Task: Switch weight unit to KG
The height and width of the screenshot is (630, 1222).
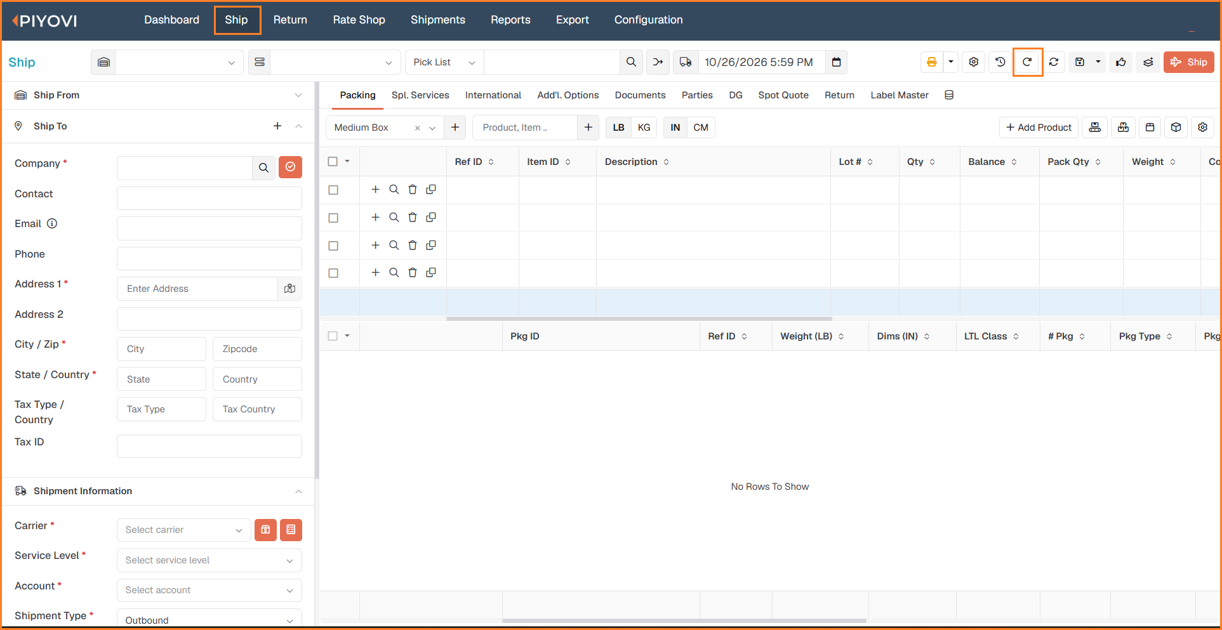Action: (644, 128)
